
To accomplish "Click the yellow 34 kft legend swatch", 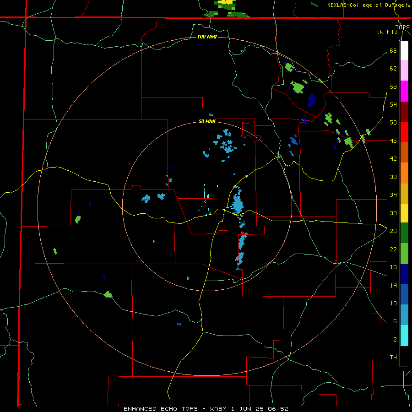I will pyautogui.click(x=404, y=213).
